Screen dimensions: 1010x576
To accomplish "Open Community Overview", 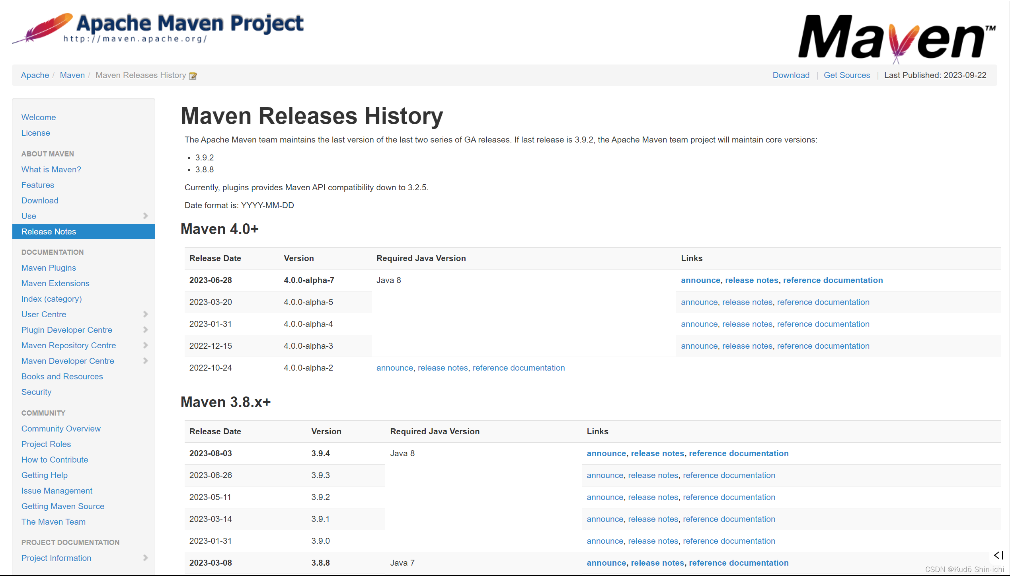I will coord(61,429).
